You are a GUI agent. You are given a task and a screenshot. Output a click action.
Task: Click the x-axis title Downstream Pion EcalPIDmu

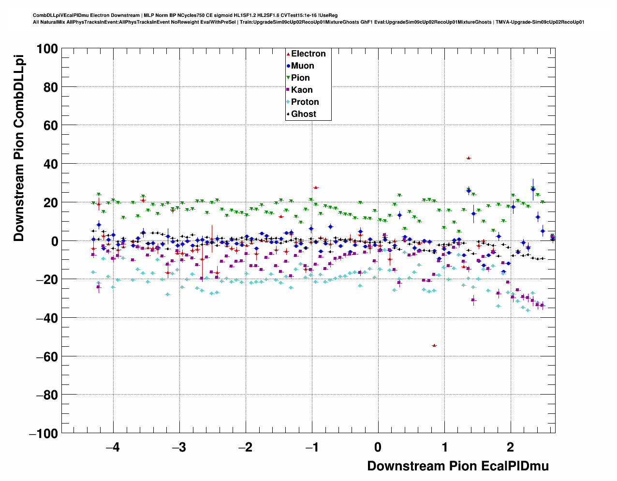458,466
